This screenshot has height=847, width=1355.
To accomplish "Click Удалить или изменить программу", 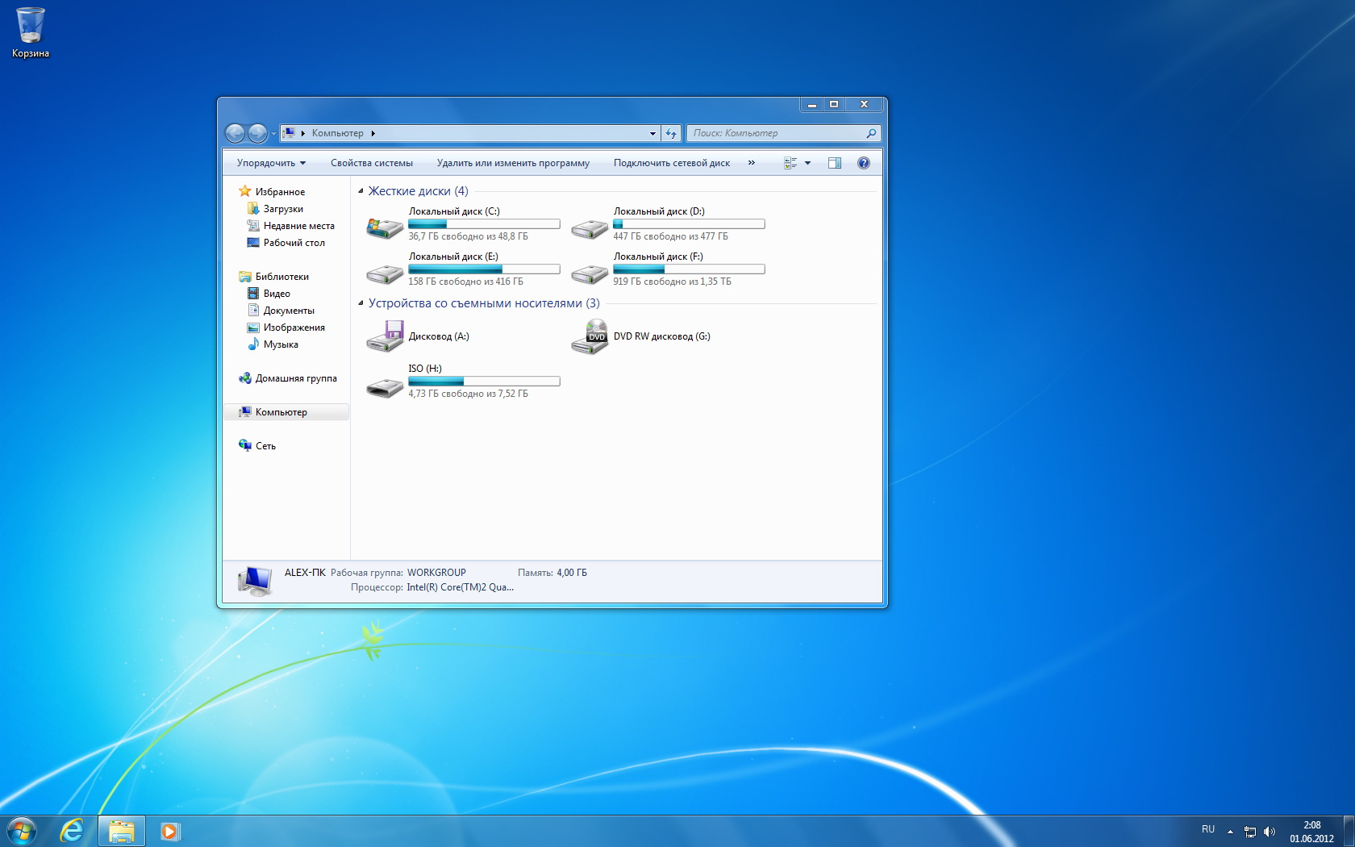I will pos(513,163).
